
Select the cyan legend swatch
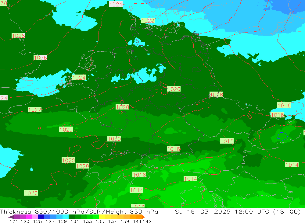coord(66,217)
